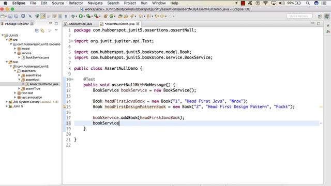The height and width of the screenshot is (186, 331).
Task: Open the Run dropdown arrow
Action: 84,16
